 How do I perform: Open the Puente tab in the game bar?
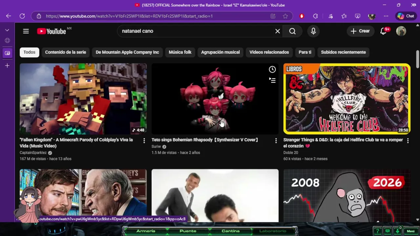(188, 231)
